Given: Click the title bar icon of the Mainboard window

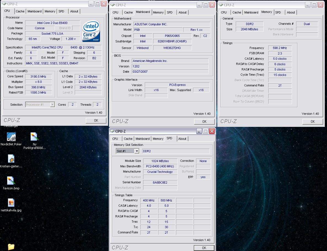Looking at the screenshot, I should coord(112,5).
